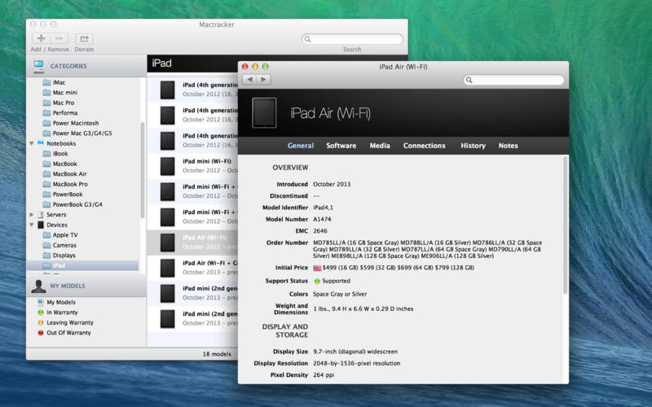This screenshot has width=652, height=407.
Task: Click the My Models list icon
Action: click(x=40, y=302)
